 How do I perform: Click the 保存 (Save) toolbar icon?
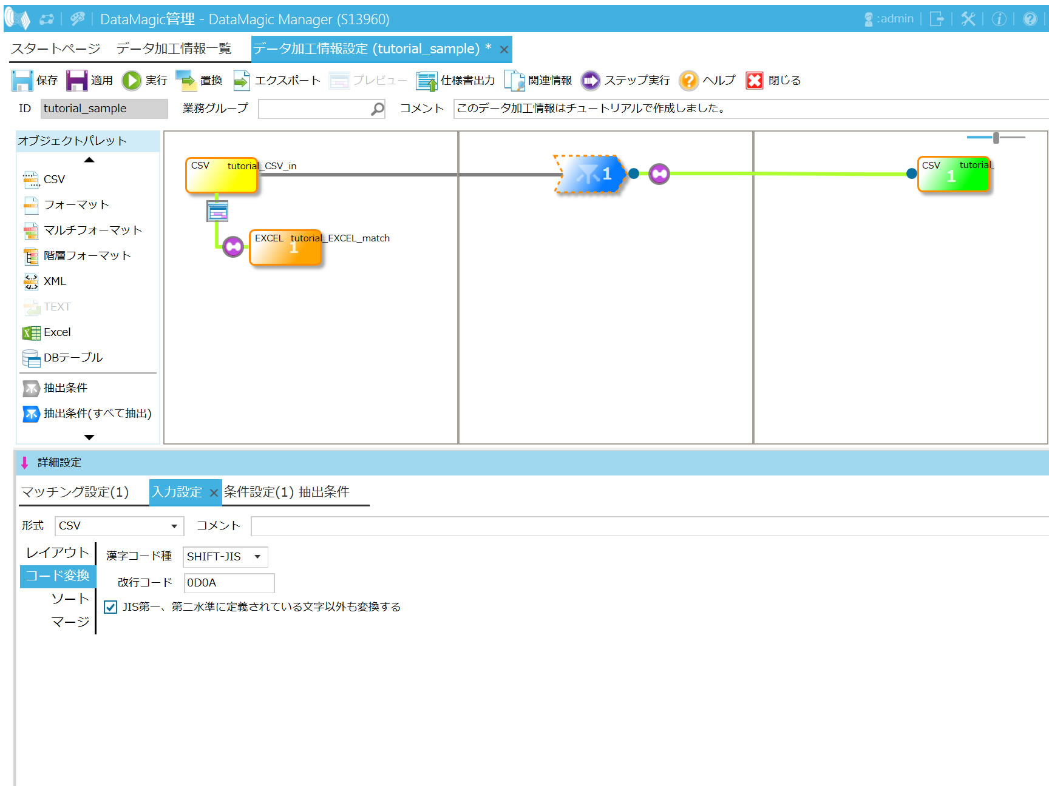tap(22, 80)
